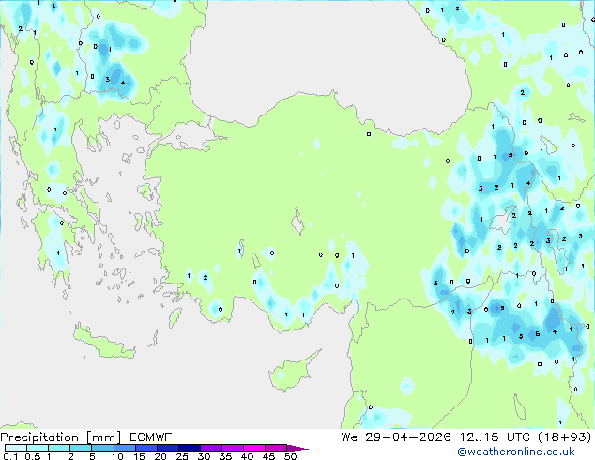The image size is (595, 460).
Task: Click the legend's over-50 arrow tip
Action: tap(297, 448)
